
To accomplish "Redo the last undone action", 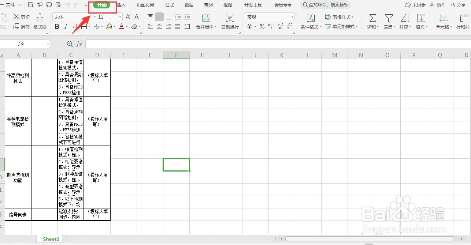I will click(76, 5).
